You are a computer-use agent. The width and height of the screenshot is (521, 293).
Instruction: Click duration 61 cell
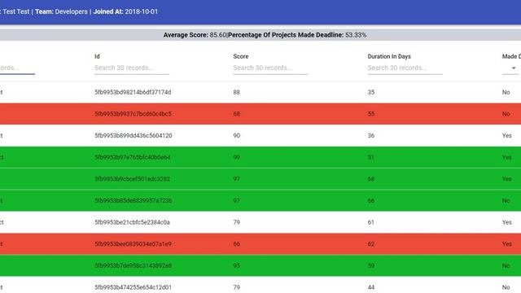[x=371, y=222]
